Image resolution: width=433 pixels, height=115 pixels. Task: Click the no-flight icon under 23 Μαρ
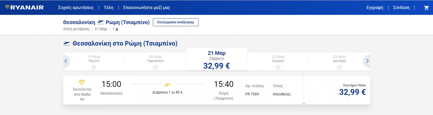pos(339,67)
